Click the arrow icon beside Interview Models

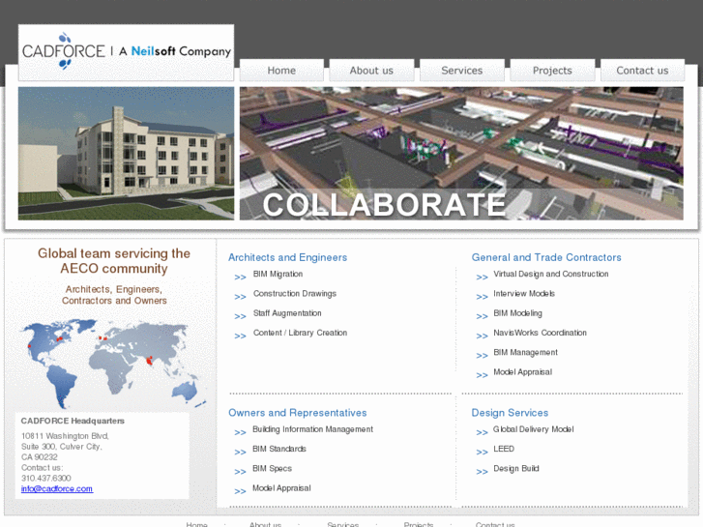[x=482, y=297]
